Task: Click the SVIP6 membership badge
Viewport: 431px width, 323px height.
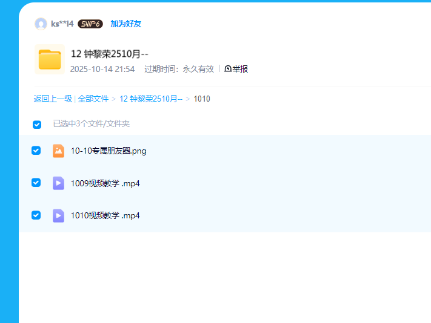Action: click(90, 24)
